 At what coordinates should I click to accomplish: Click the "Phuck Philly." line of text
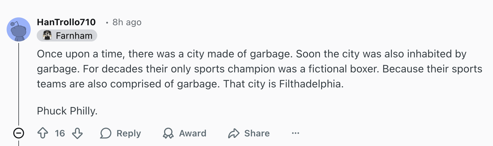coord(67,111)
